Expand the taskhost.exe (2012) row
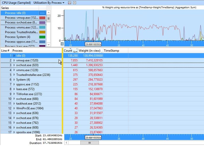The height and width of the screenshot is (148, 204). [14, 103]
